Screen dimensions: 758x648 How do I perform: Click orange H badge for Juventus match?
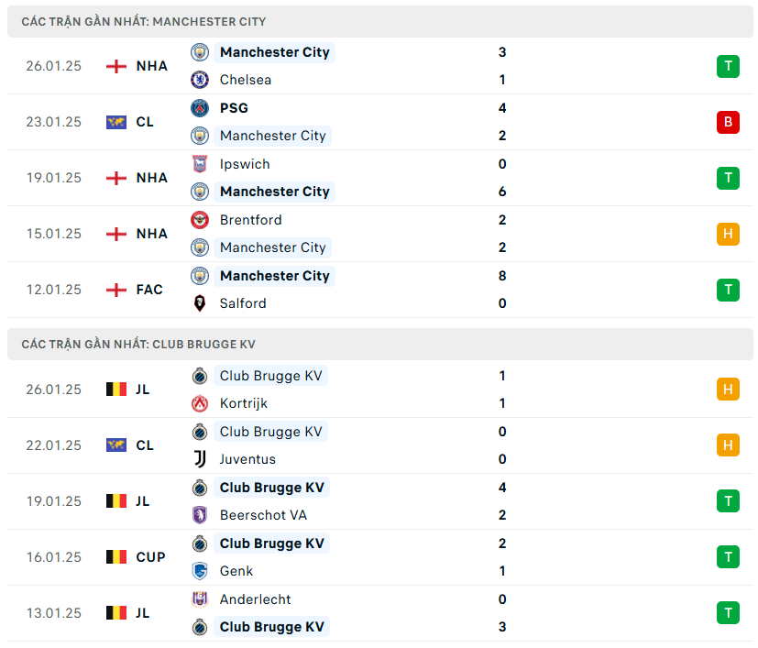coord(728,445)
